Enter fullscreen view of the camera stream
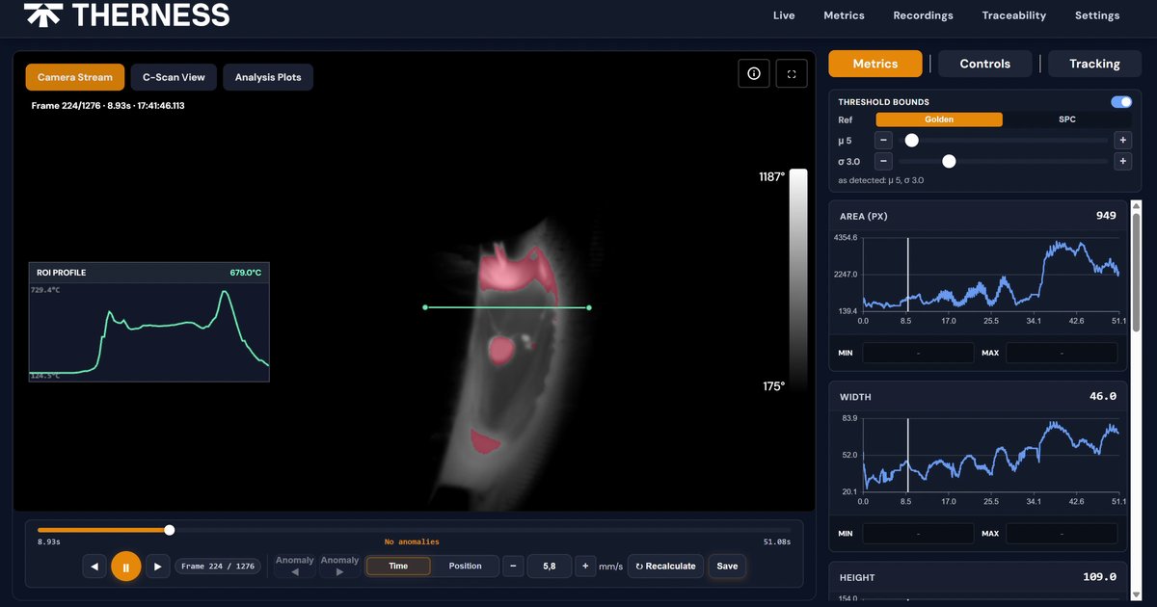 pyautogui.click(x=792, y=74)
